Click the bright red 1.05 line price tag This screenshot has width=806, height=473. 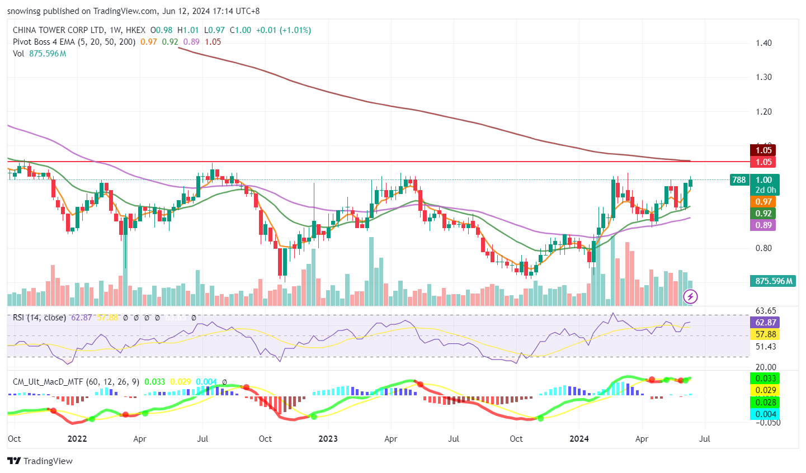click(763, 162)
